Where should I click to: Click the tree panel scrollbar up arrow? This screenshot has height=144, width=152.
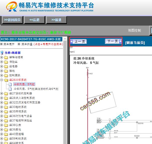(65, 39)
